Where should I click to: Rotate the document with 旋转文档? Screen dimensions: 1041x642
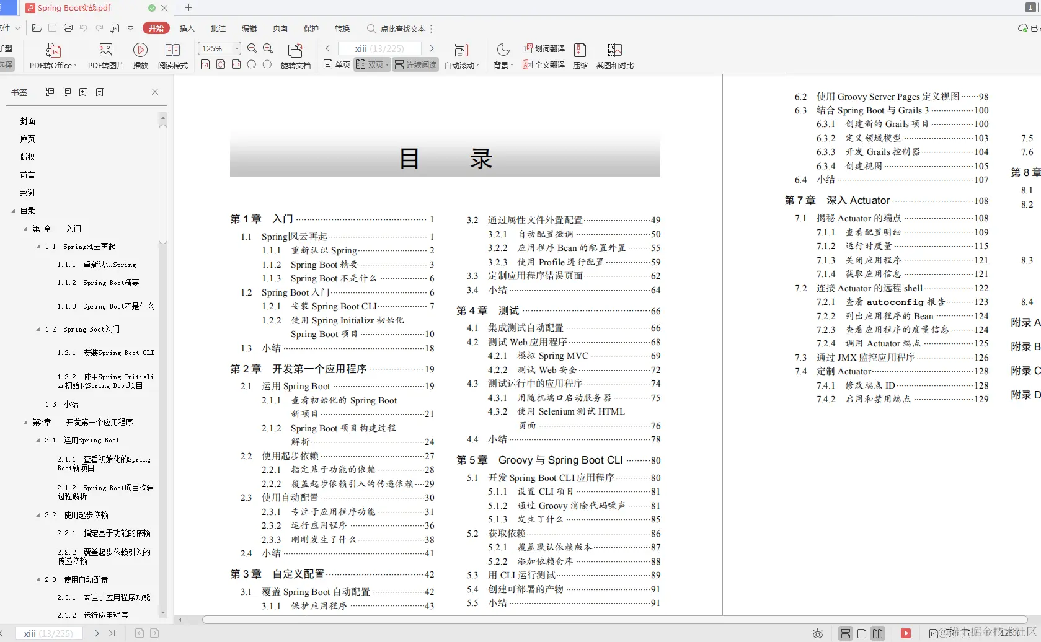click(x=296, y=56)
